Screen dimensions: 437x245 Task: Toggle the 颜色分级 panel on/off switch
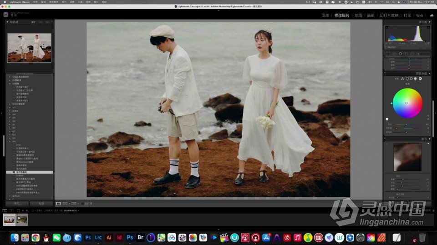point(385,73)
